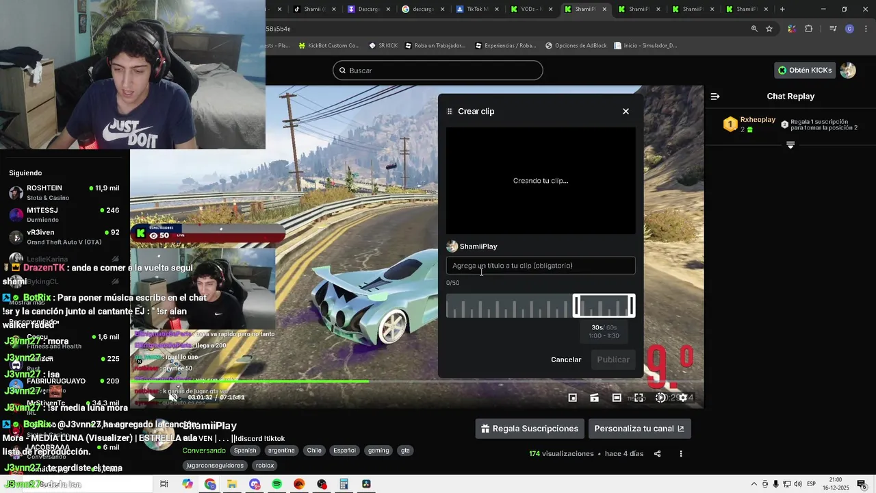The image size is (876, 493).
Task: Unmute the video player volume
Action: pyautogui.click(x=173, y=397)
